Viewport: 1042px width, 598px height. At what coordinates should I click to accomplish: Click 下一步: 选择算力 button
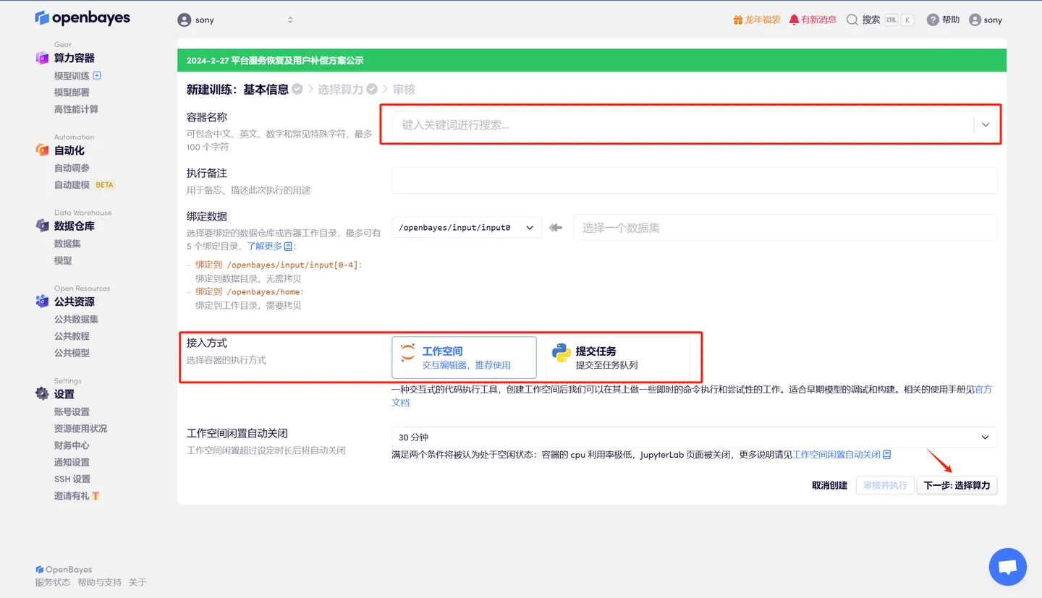957,485
